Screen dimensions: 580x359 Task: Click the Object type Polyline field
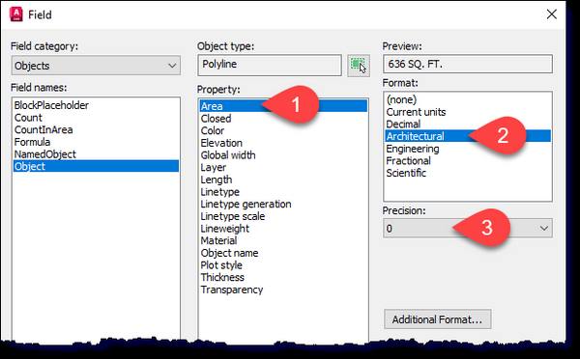point(270,65)
